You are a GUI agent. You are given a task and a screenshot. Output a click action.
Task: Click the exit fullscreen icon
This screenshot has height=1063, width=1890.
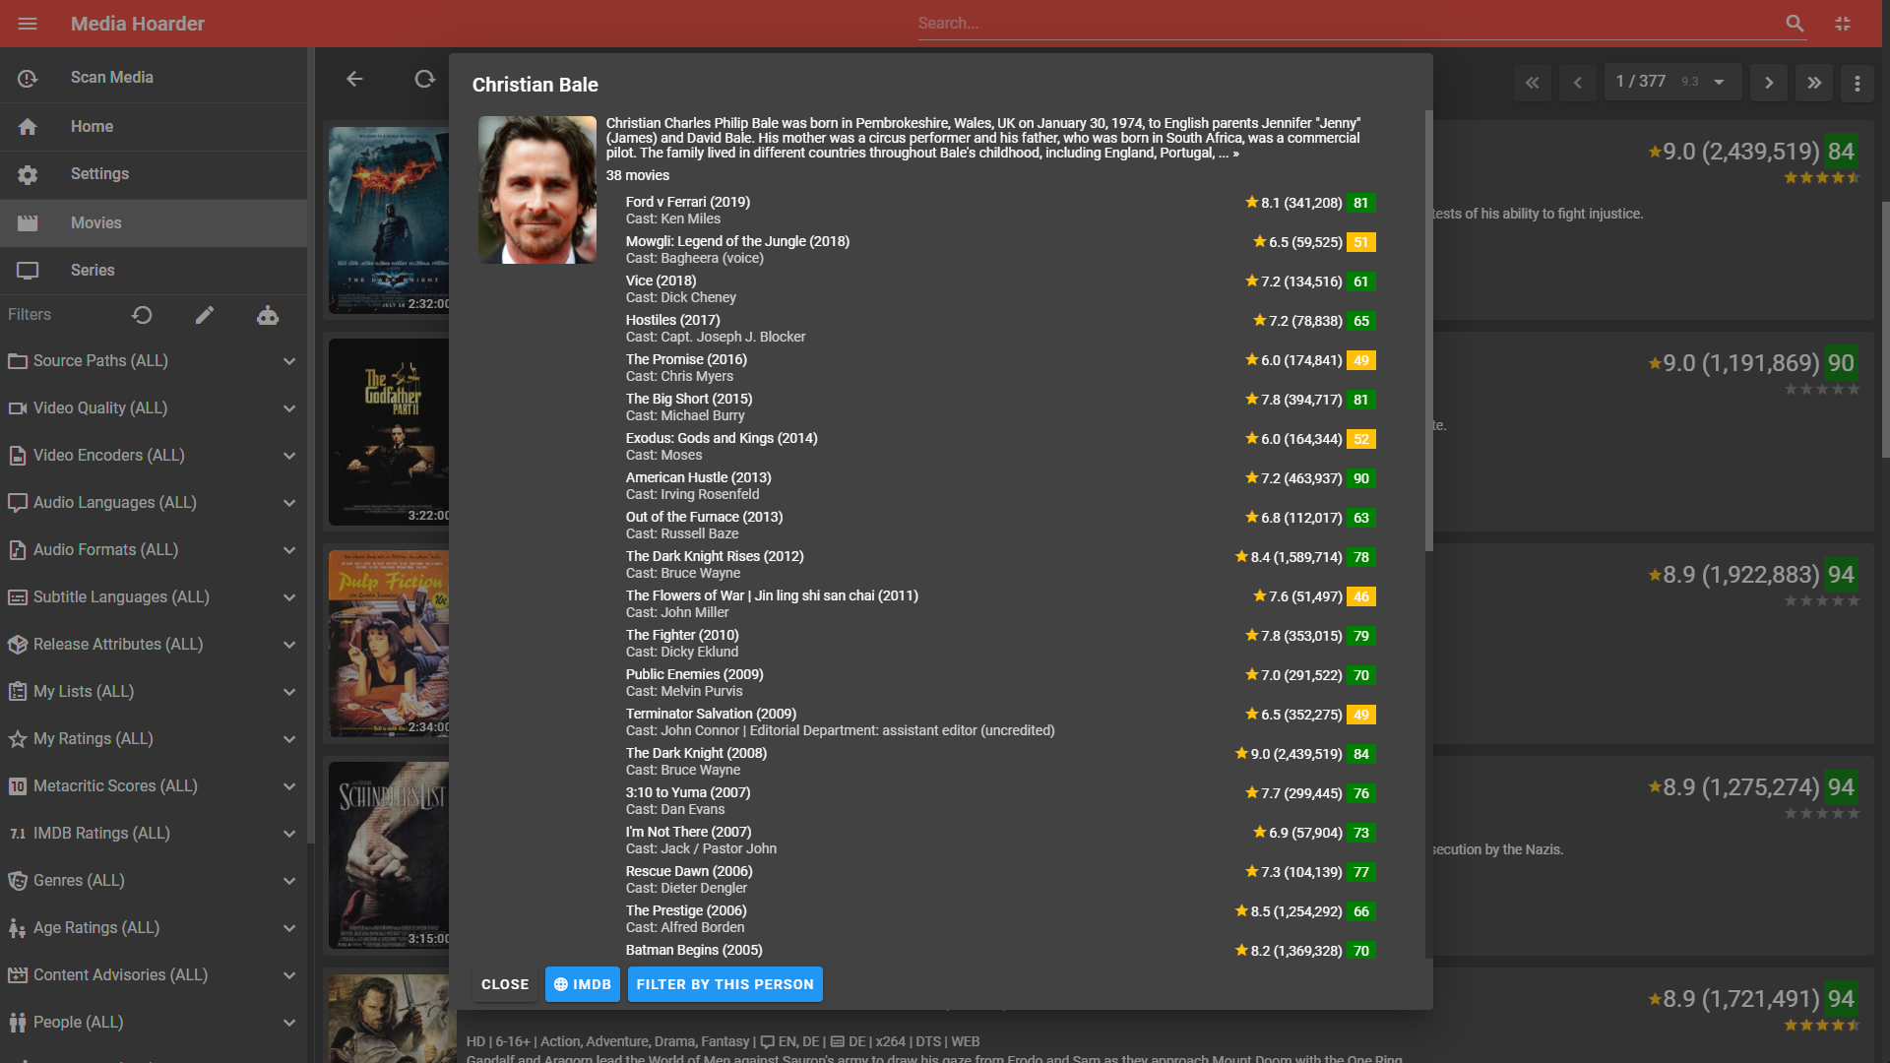[1843, 24]
